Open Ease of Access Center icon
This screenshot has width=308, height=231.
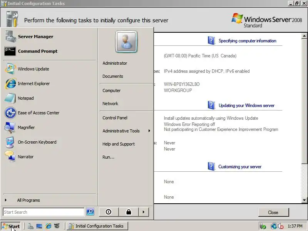pyautogui.click(x=10, y=113)
